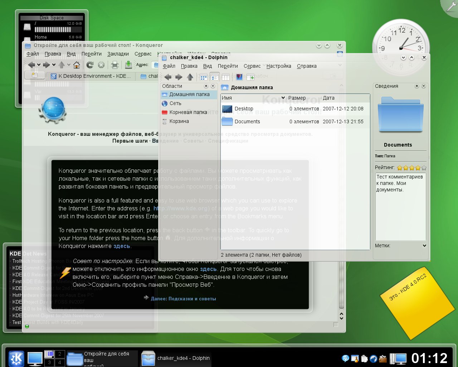Image resolution: width=458 pixels, height=367 pixels.
Task: Switch to virtual desktop 3
Action: point(49,362)
